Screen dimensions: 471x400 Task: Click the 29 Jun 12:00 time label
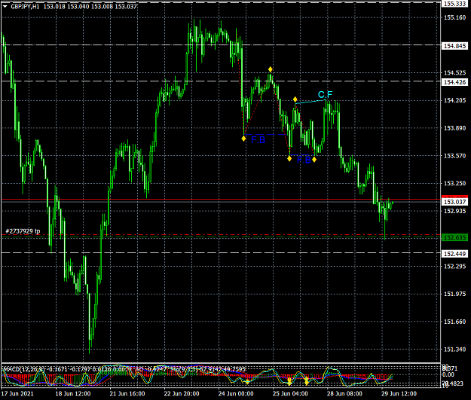(x=399, y=394)
